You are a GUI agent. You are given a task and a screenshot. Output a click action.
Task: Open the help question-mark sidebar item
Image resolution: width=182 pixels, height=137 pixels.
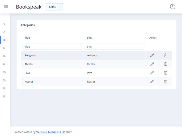(4, 80)
